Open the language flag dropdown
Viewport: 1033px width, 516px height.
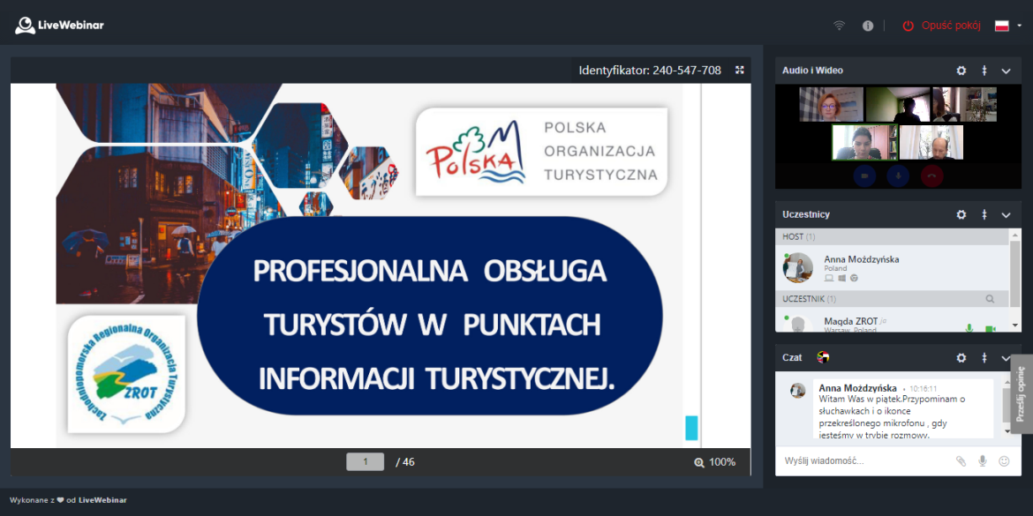click(1007, 26)
